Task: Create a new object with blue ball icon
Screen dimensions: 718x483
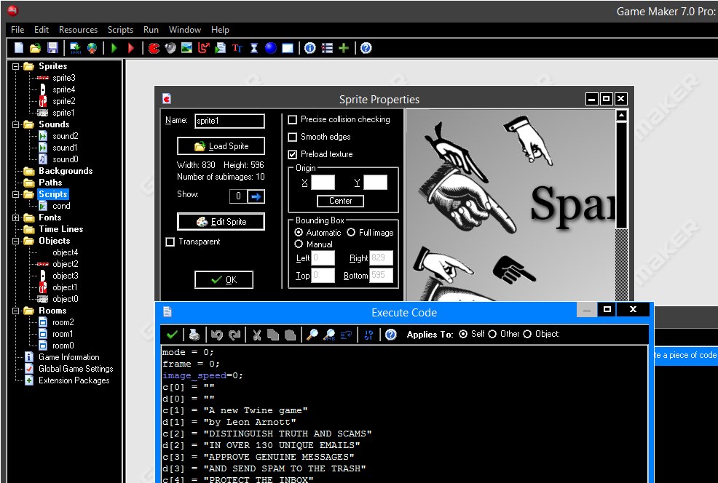Action: 270,48
